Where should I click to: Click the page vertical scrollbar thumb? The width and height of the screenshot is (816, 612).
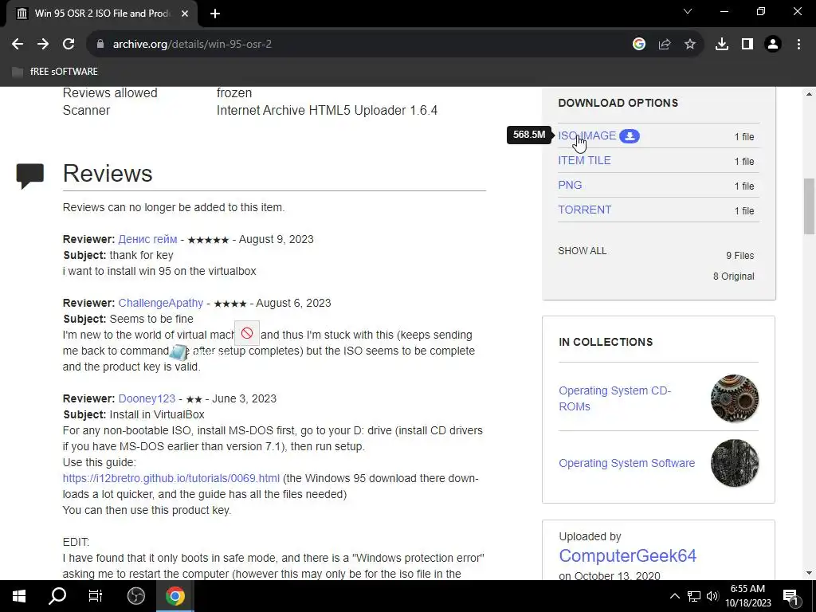point(809,206)
